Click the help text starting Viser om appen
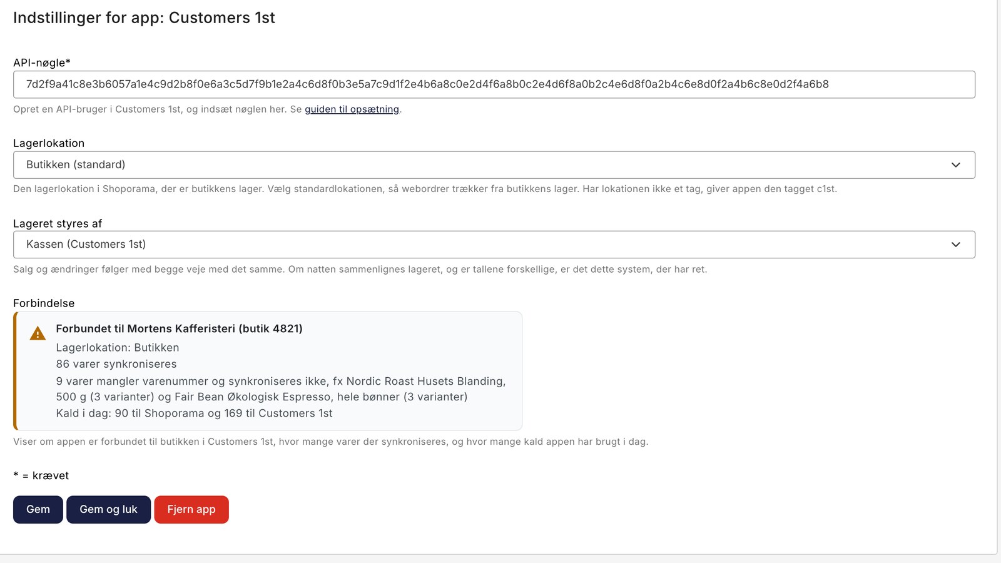 (x=330, y=442)
